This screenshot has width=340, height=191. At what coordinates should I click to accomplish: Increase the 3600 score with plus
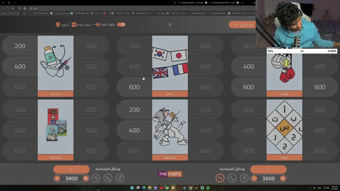pyautogui.click(x=283, y=179)
